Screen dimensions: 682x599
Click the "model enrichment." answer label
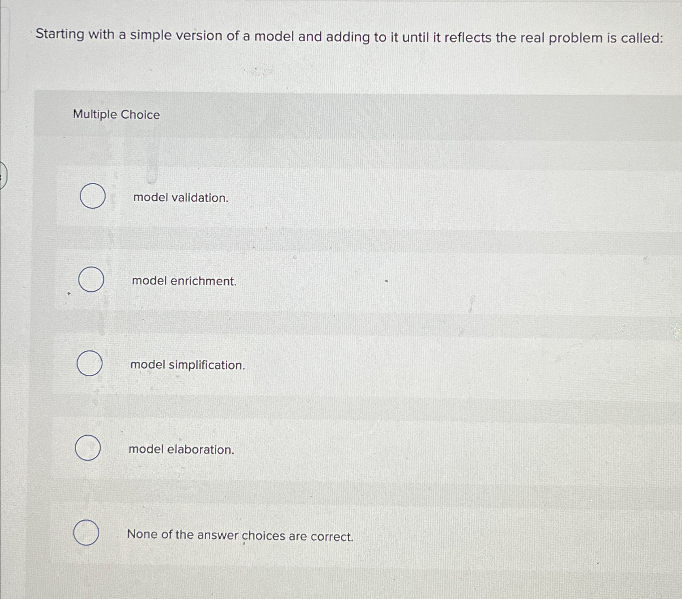(x=184, y=281)
